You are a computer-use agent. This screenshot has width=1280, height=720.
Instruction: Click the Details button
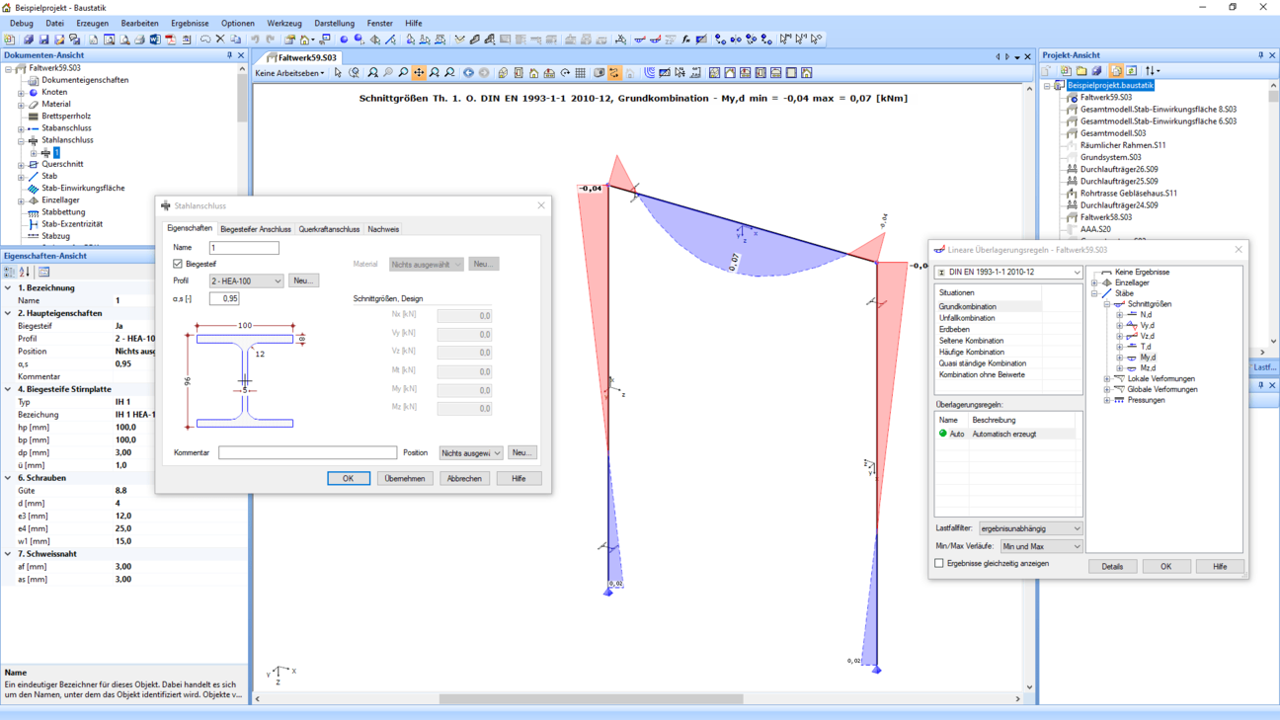click(x=1112, y=567)
